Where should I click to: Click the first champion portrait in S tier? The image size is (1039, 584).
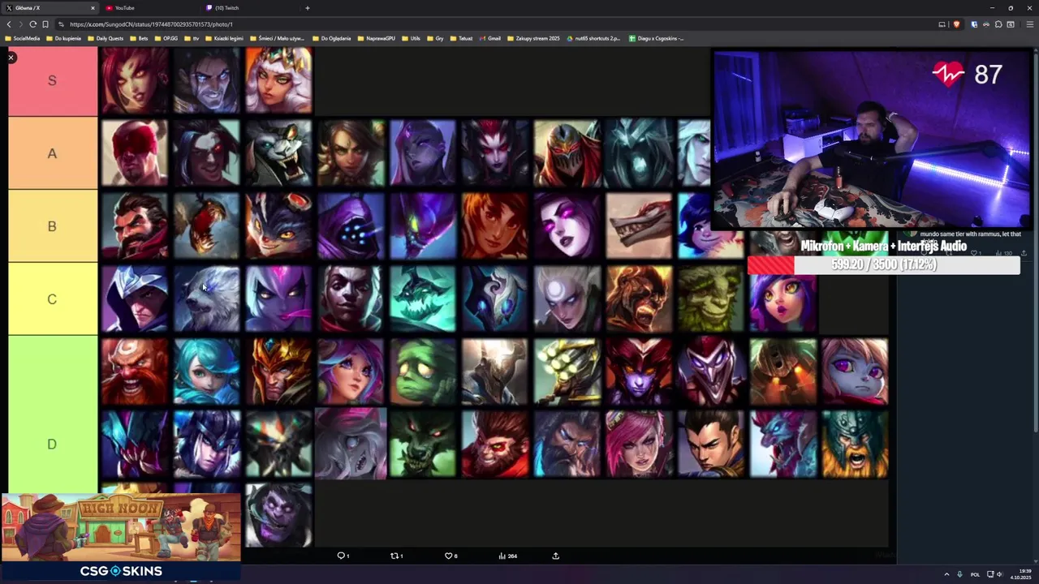coord(135,80)
